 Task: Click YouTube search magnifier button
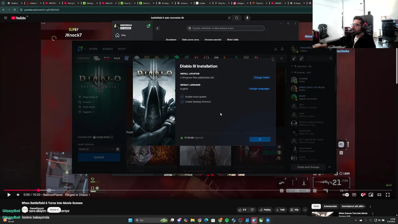pyautogui.click(x=237, y=18)
